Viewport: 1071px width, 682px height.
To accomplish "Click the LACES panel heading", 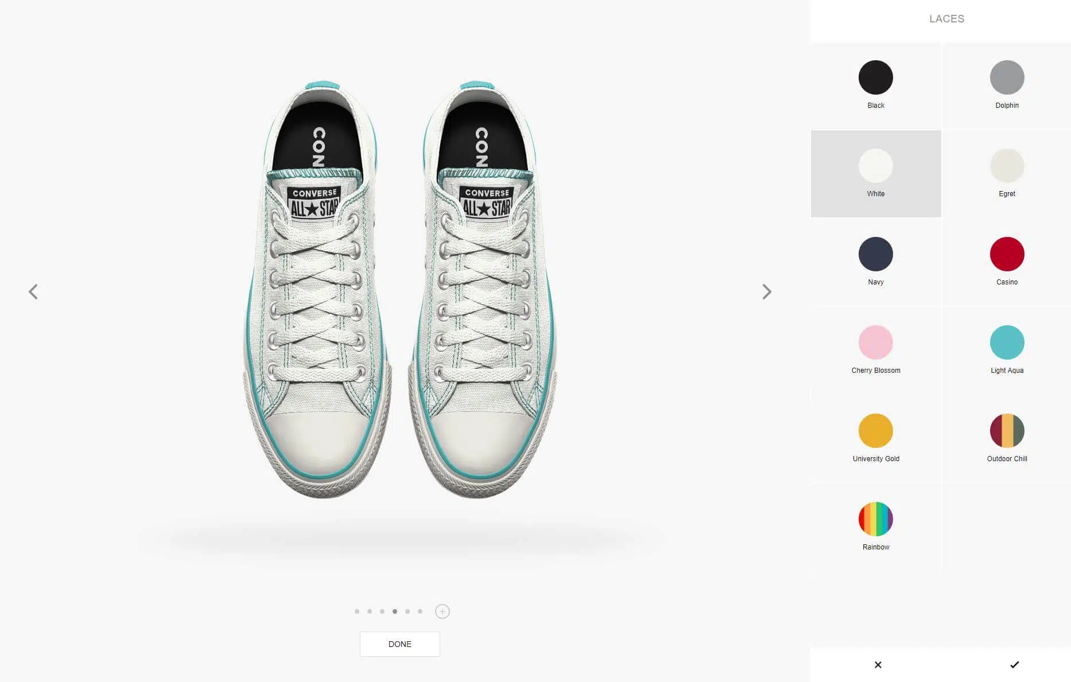I will 946,19.
